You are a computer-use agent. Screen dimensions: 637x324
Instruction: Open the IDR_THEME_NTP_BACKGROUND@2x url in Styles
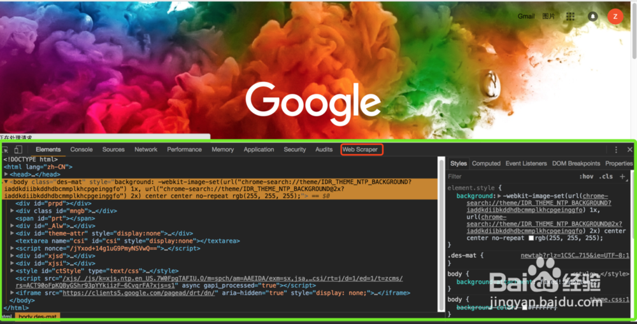click(x=545, y=224)
